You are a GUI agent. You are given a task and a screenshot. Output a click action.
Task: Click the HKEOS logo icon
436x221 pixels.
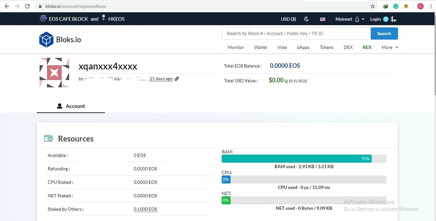point(103,19)
